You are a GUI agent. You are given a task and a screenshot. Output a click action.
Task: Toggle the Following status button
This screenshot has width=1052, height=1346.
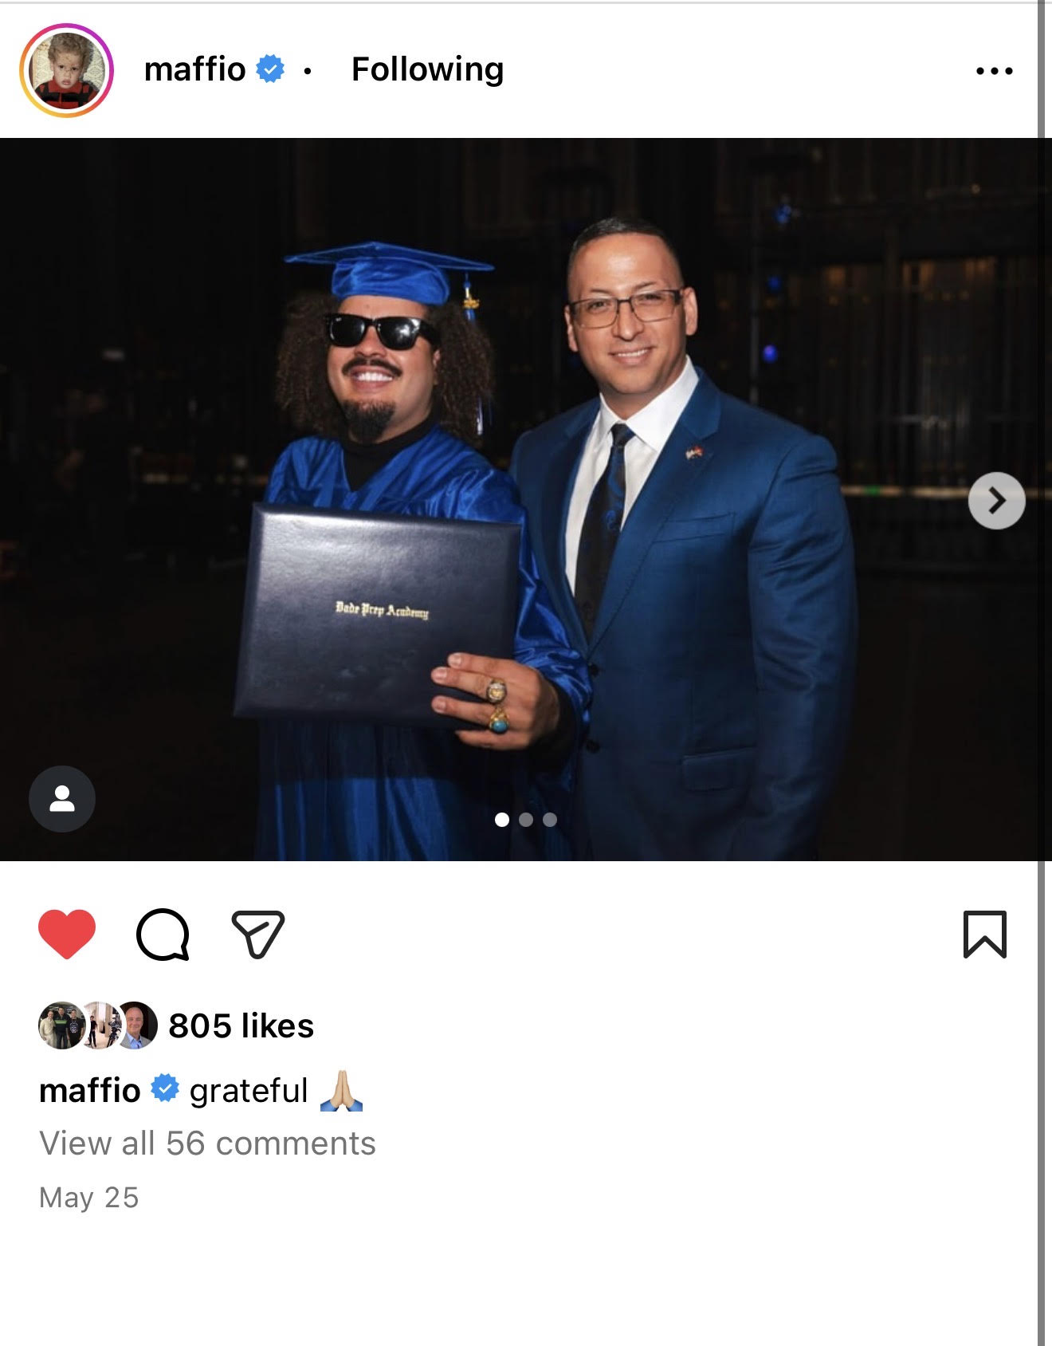427,69
